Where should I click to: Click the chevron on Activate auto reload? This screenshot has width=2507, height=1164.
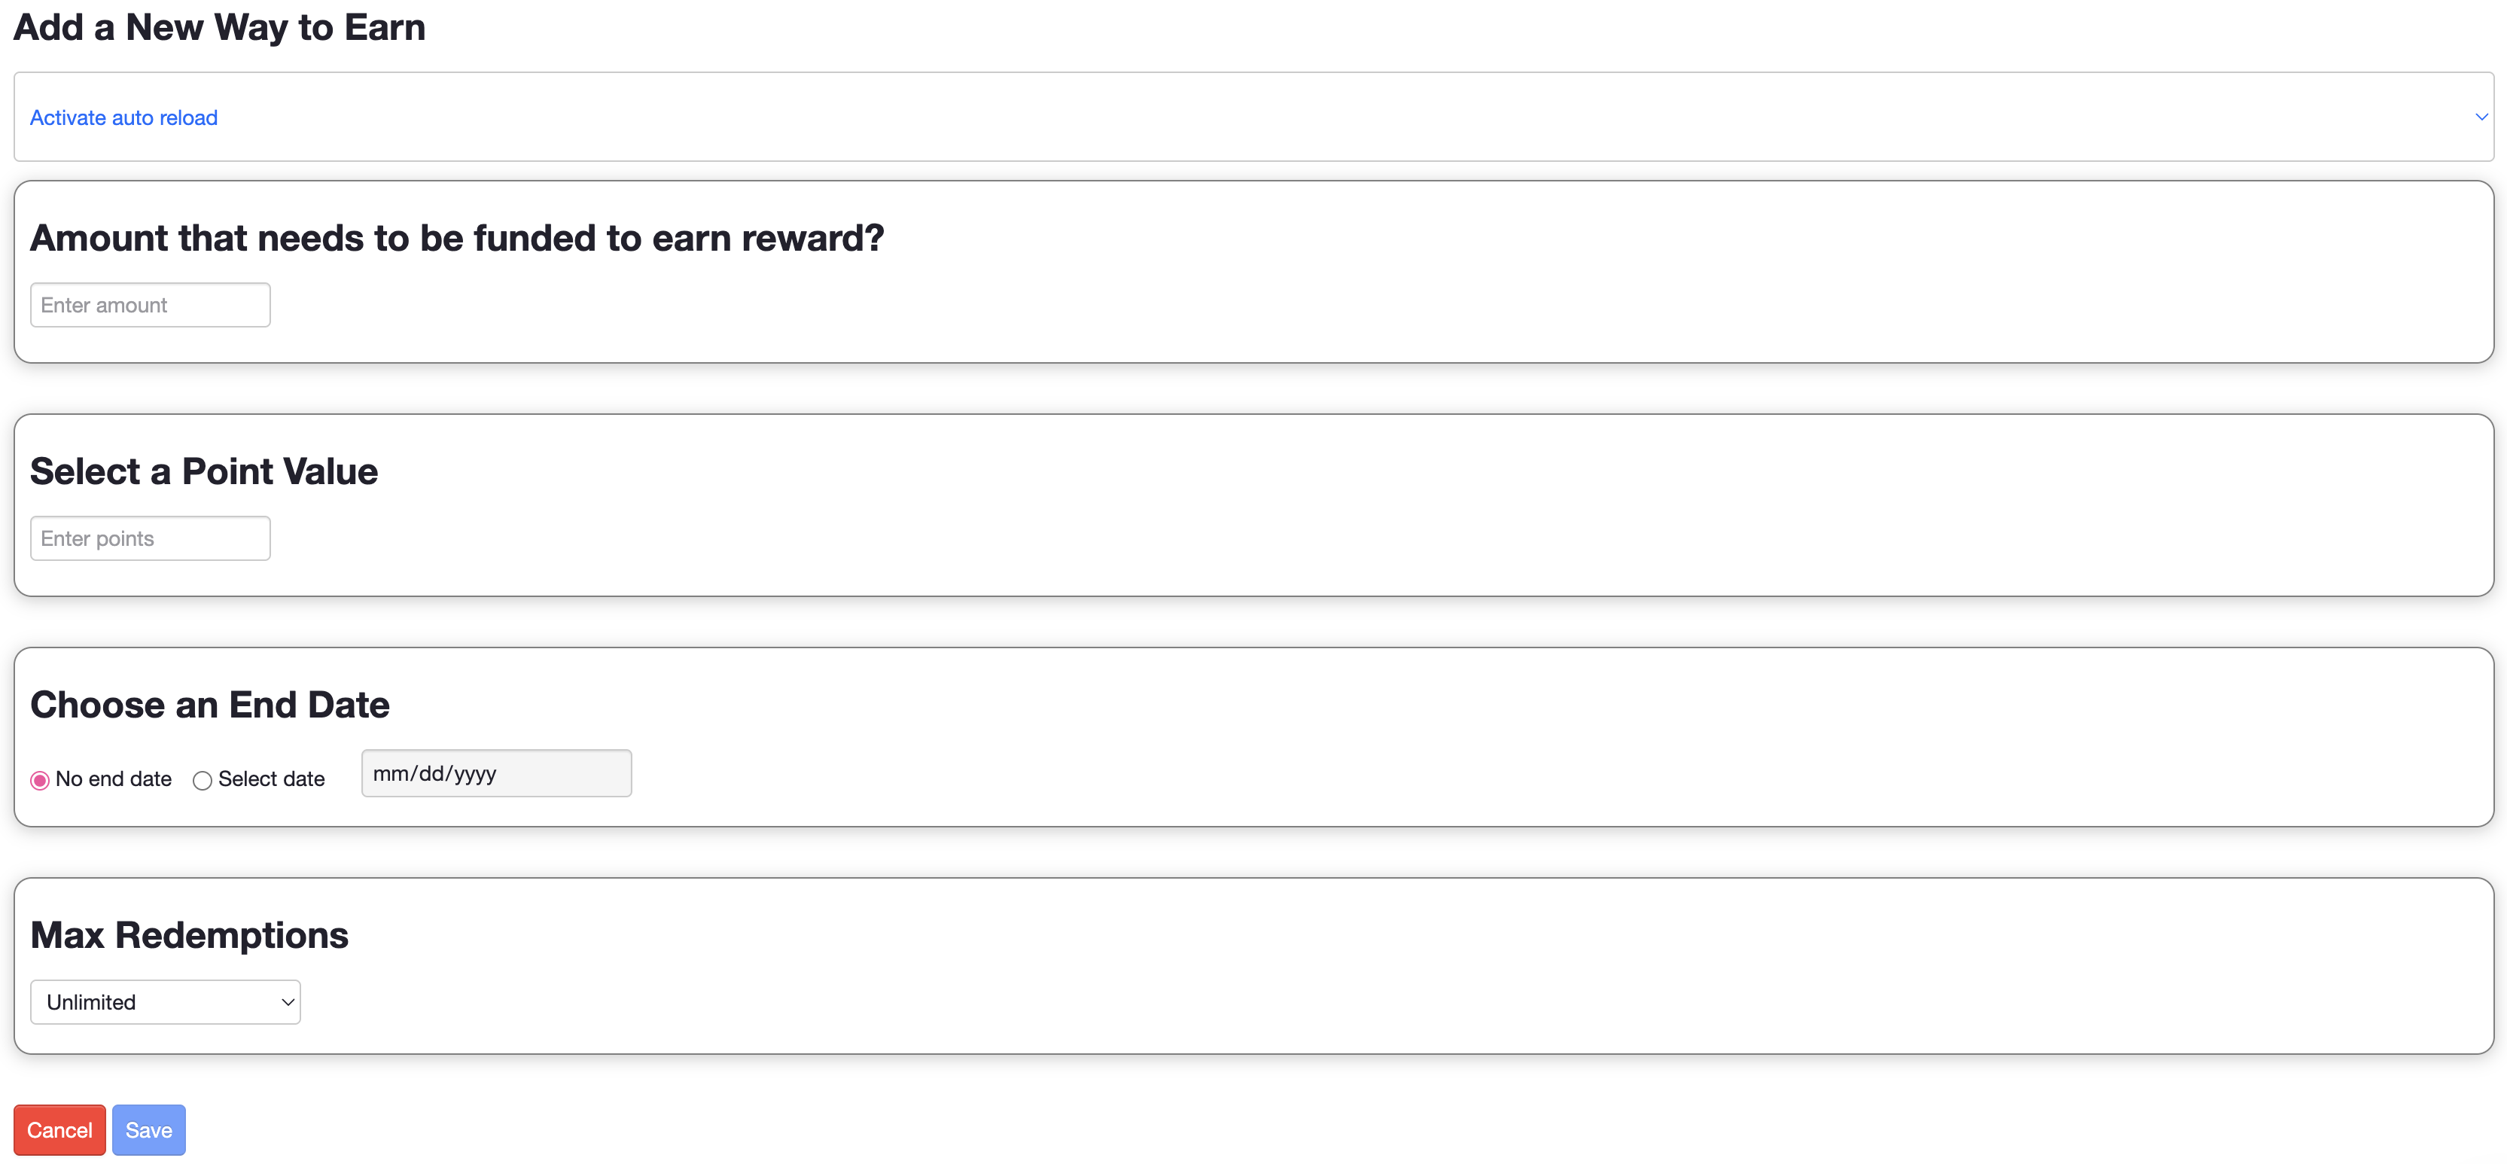click(2481, 117)
